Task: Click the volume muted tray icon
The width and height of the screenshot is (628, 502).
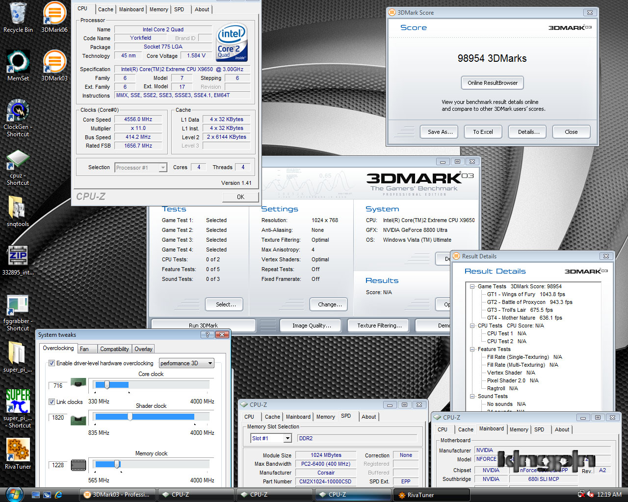Action: (591, 495)
